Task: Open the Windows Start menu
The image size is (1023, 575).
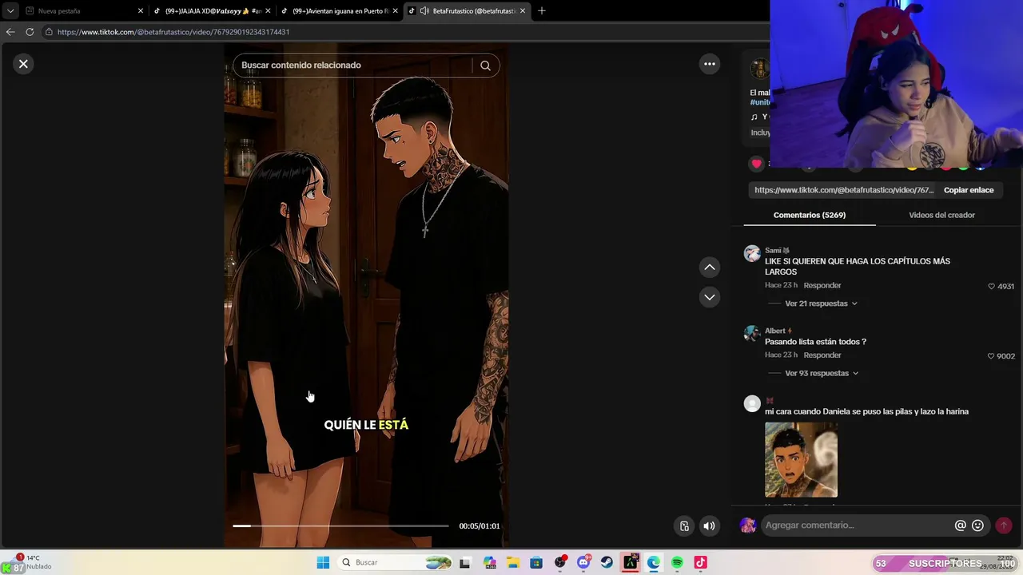Action: [323, 562]
